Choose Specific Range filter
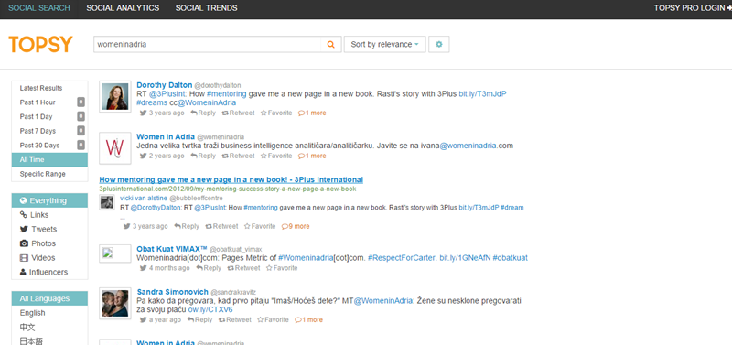The width and height of the screenshot is (732, 345). point(49,174)
